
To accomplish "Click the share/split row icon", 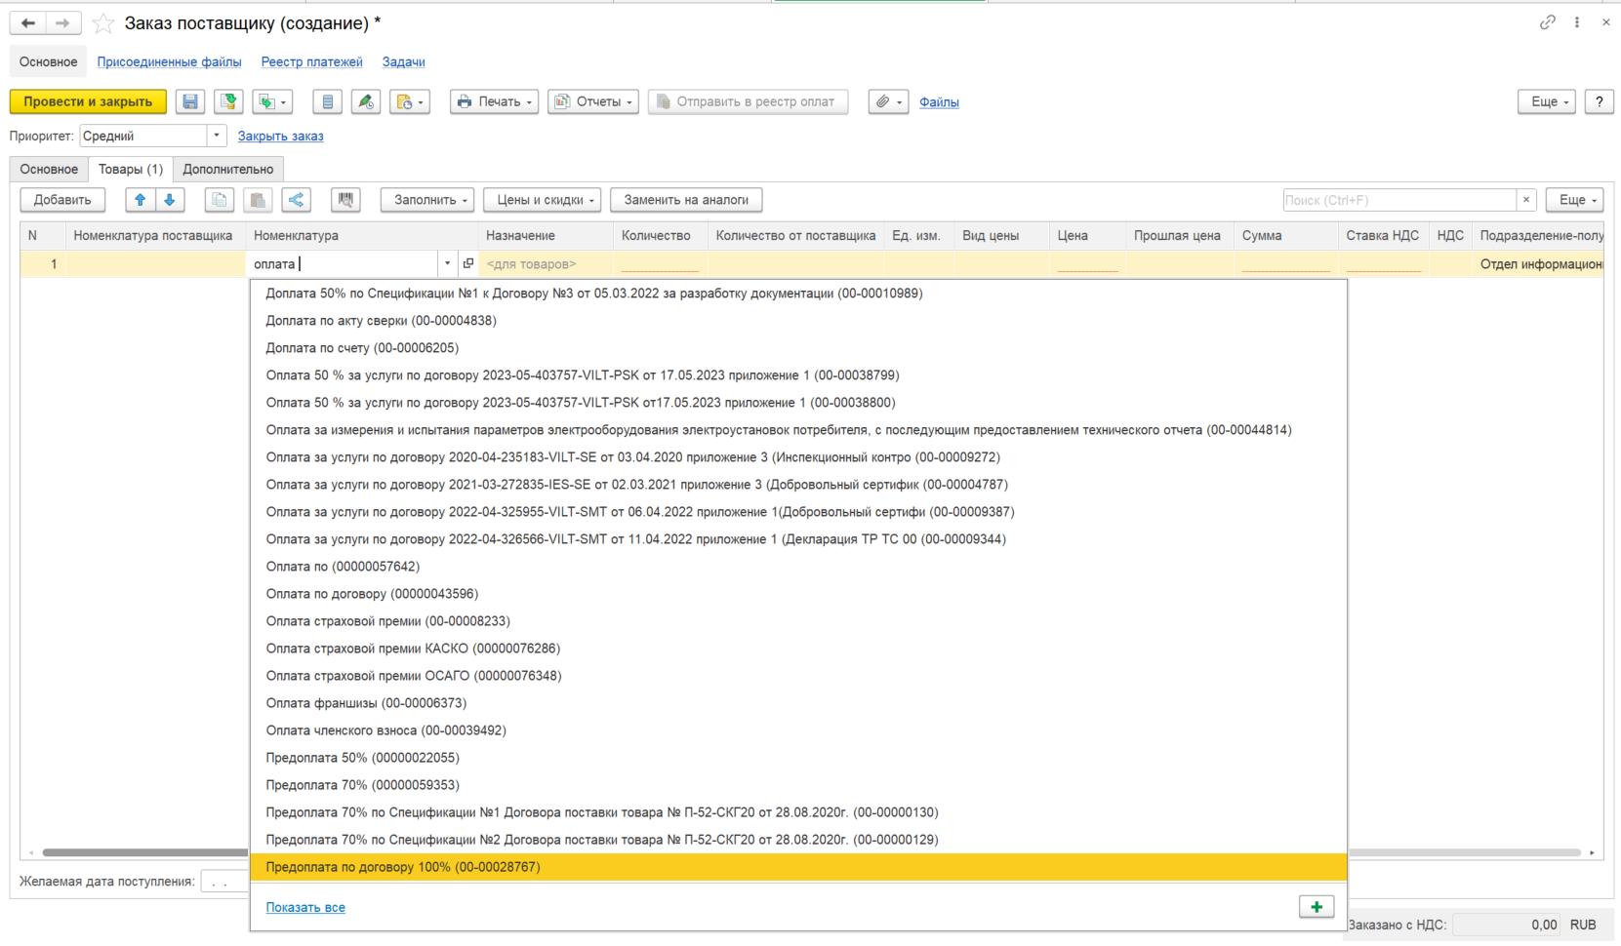I will (x=297, y=200).
